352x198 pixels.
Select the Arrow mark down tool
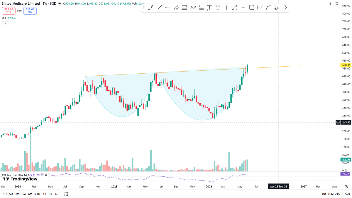285,8
